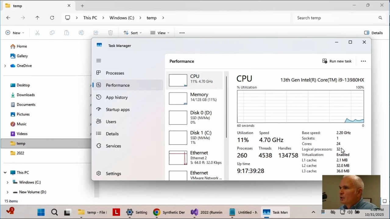This screenshot has width=390, height=219.
Task: Select Memory performance graph thumbnail
Action: point(178,99)
